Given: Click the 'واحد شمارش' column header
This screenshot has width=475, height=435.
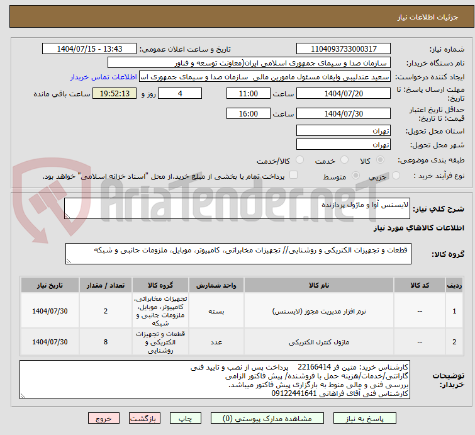Looking at the screenshot, I should pos(216,285).
